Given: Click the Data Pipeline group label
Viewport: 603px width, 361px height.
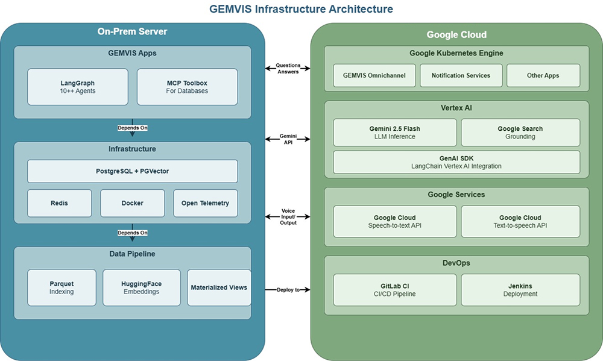Looking at the screenshot, I should (x=132, y=254).
